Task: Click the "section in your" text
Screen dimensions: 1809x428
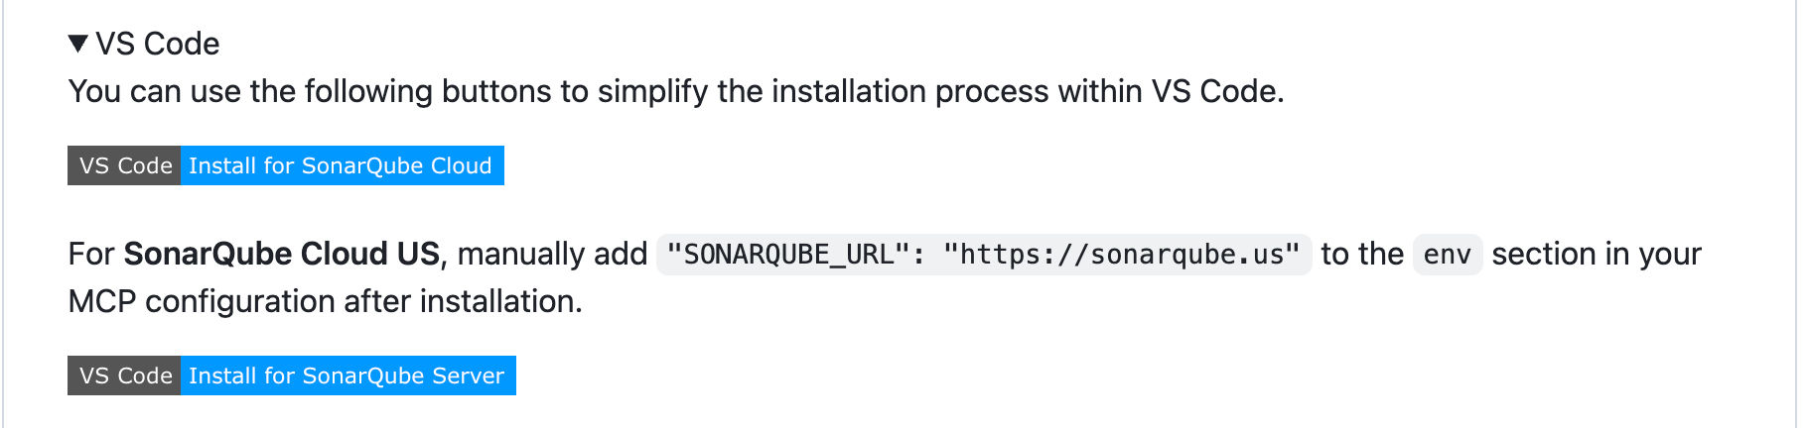Action: [x=1596, y=254]
